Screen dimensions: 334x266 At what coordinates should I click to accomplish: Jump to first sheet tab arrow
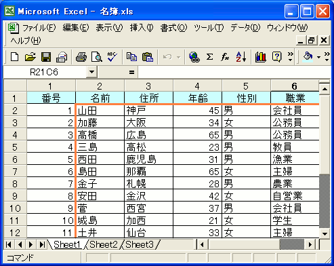[x=9, y=244]
